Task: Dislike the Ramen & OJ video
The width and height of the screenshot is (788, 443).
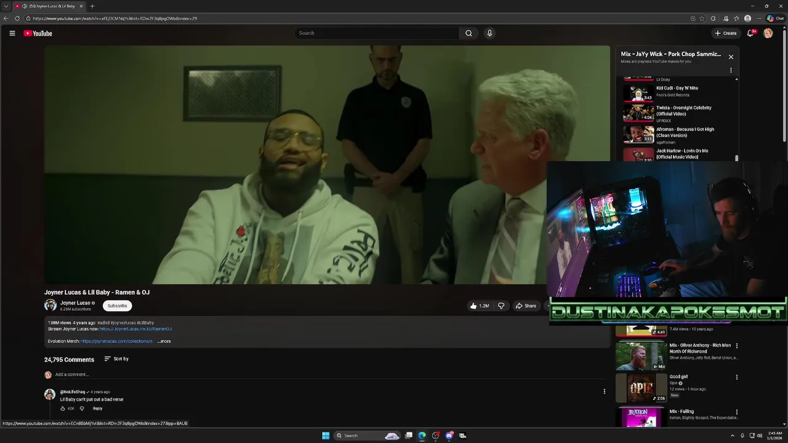Action: [501, 306]
